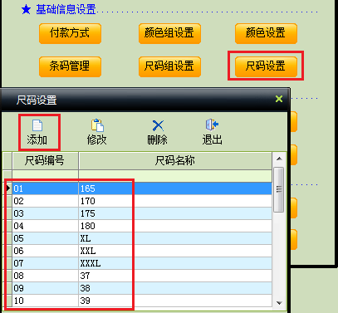Screen dimensions: 338x313
Task: Click the 修改 (Modify) clipboard icon
Action: [97, 125]
